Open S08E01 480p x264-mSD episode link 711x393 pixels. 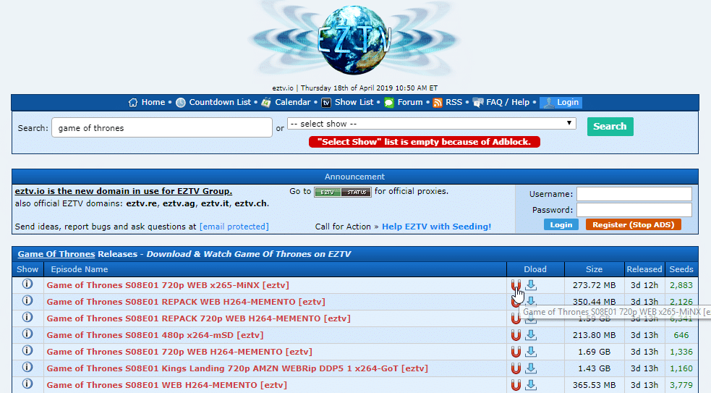point(155,335)
